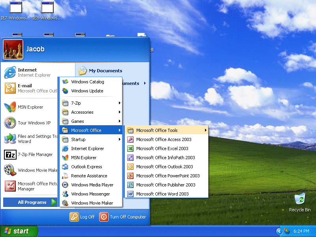
Task: Expand the 7-Zip submenu arrow
Action: 120,103
